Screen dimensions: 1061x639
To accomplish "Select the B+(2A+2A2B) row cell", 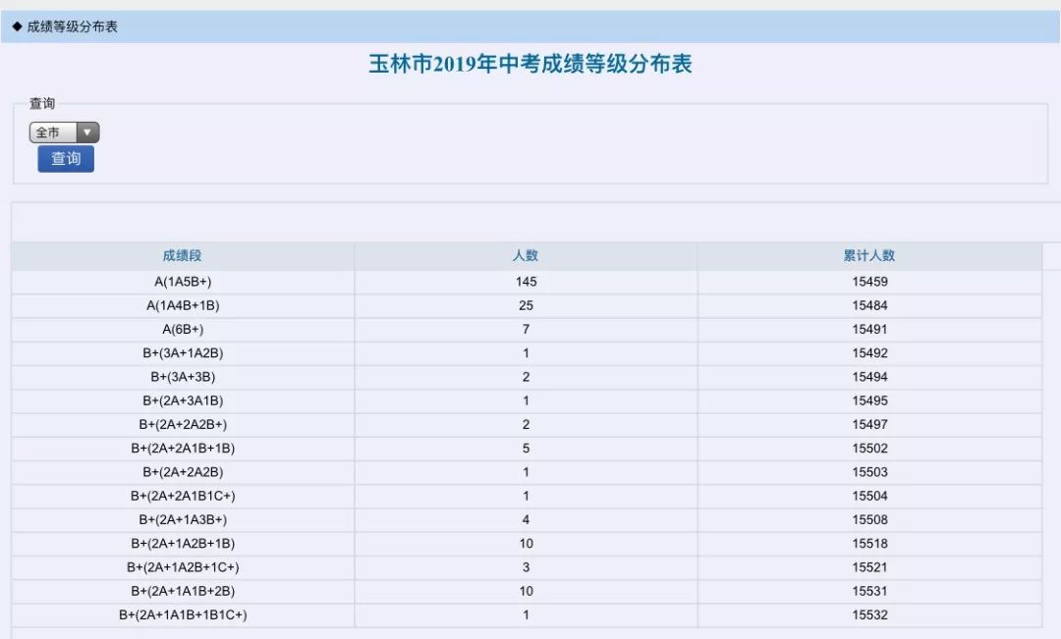I will [x=183, y=472].
